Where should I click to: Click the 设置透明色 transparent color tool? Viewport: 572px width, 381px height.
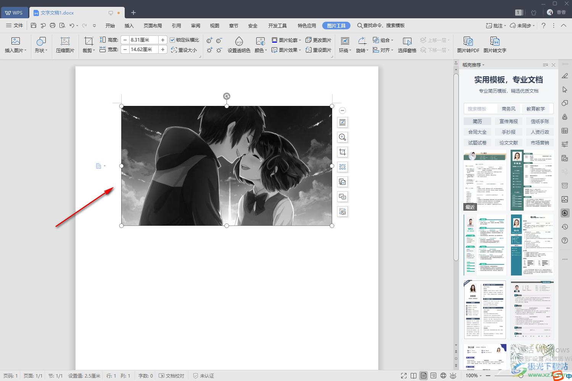pos(239,45)
